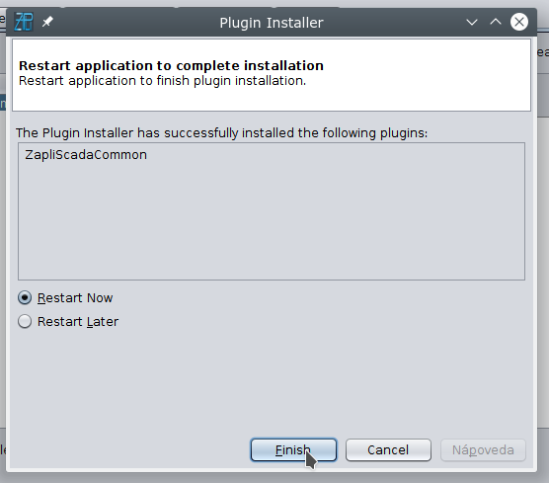
Task: Cancel the plugin installer
Action: tap(388, 449)
